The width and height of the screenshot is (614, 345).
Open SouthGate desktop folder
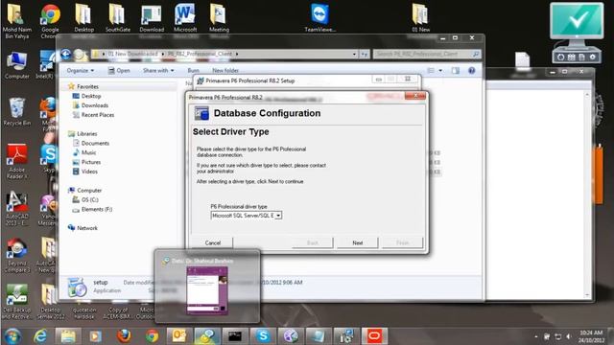pyautogui.click(x=117, y=17)
